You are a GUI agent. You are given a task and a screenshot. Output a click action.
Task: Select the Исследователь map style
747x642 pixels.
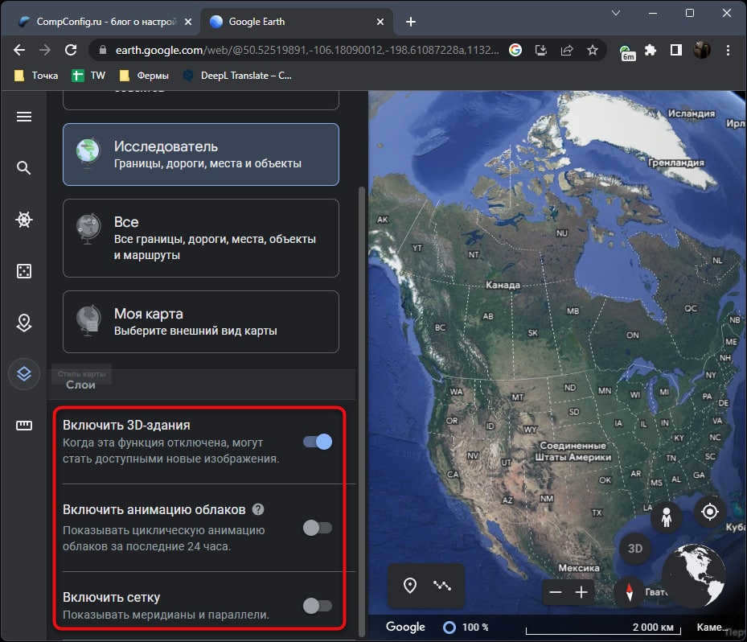(200, 154)
